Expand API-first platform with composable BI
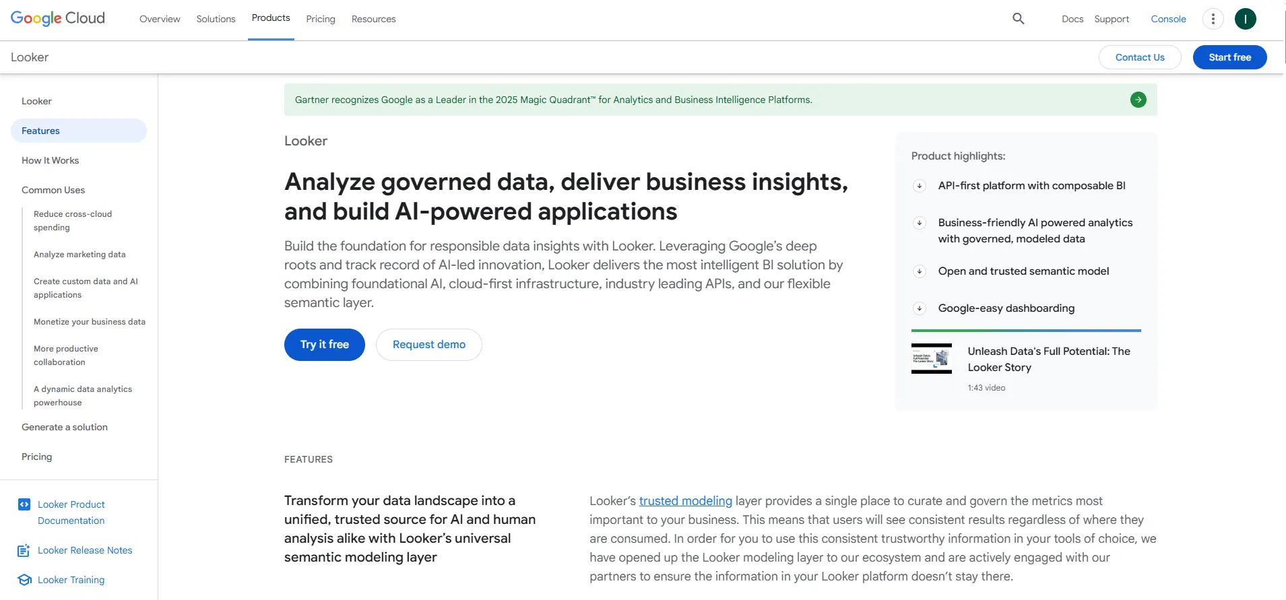This screenshot has width=1286, height=600. 920,186
